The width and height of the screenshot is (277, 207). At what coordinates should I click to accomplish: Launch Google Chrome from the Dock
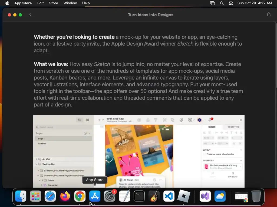click(x=80, y=196)
